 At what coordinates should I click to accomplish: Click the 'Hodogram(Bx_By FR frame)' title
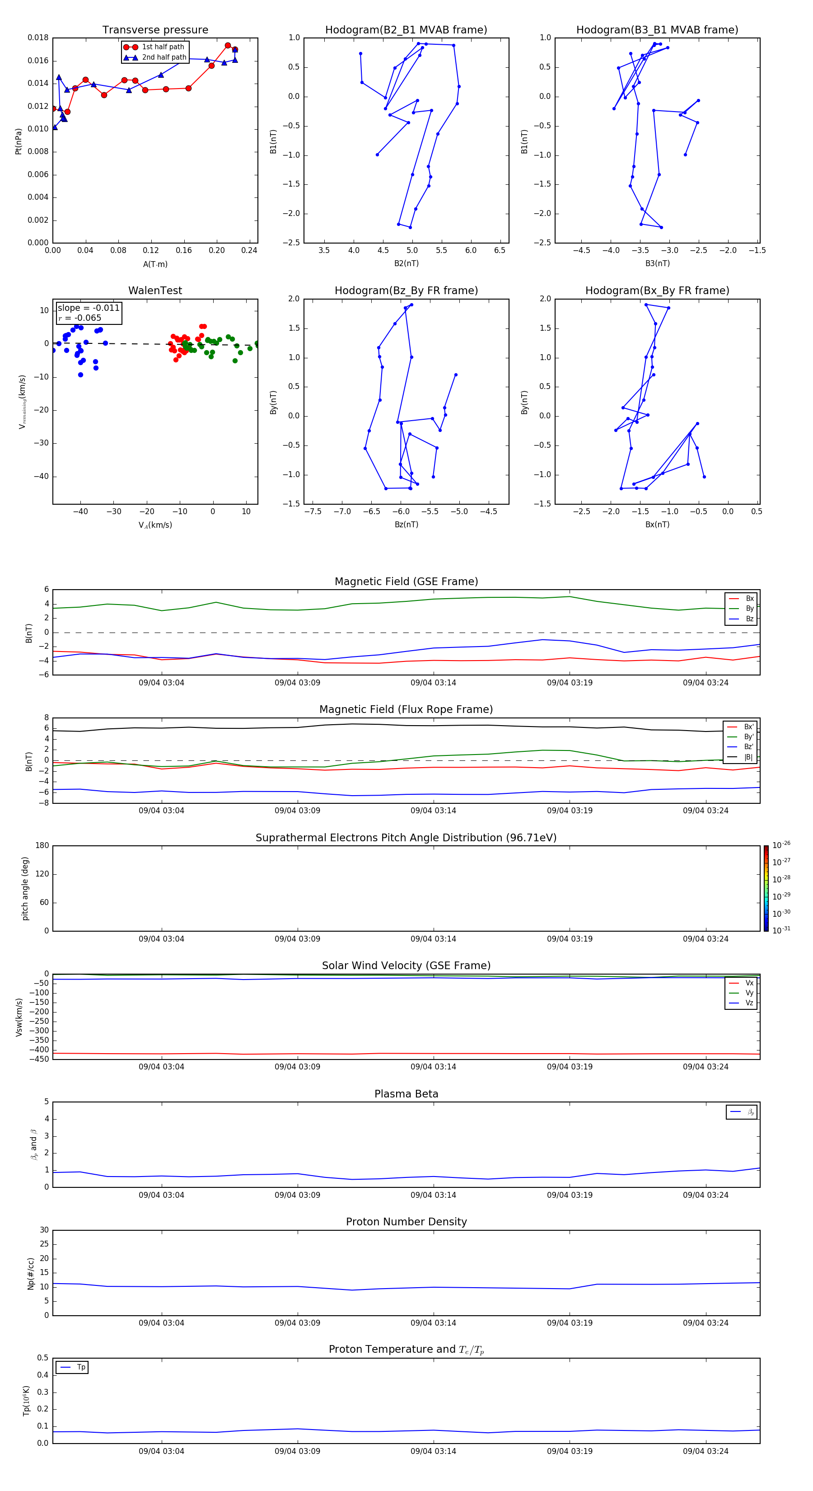coord(657,291)
